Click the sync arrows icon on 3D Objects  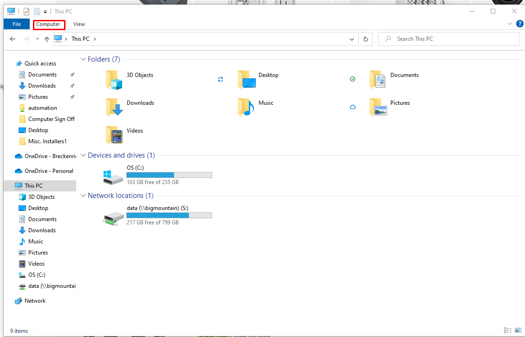pyautogui.click(x=220, y=79)
